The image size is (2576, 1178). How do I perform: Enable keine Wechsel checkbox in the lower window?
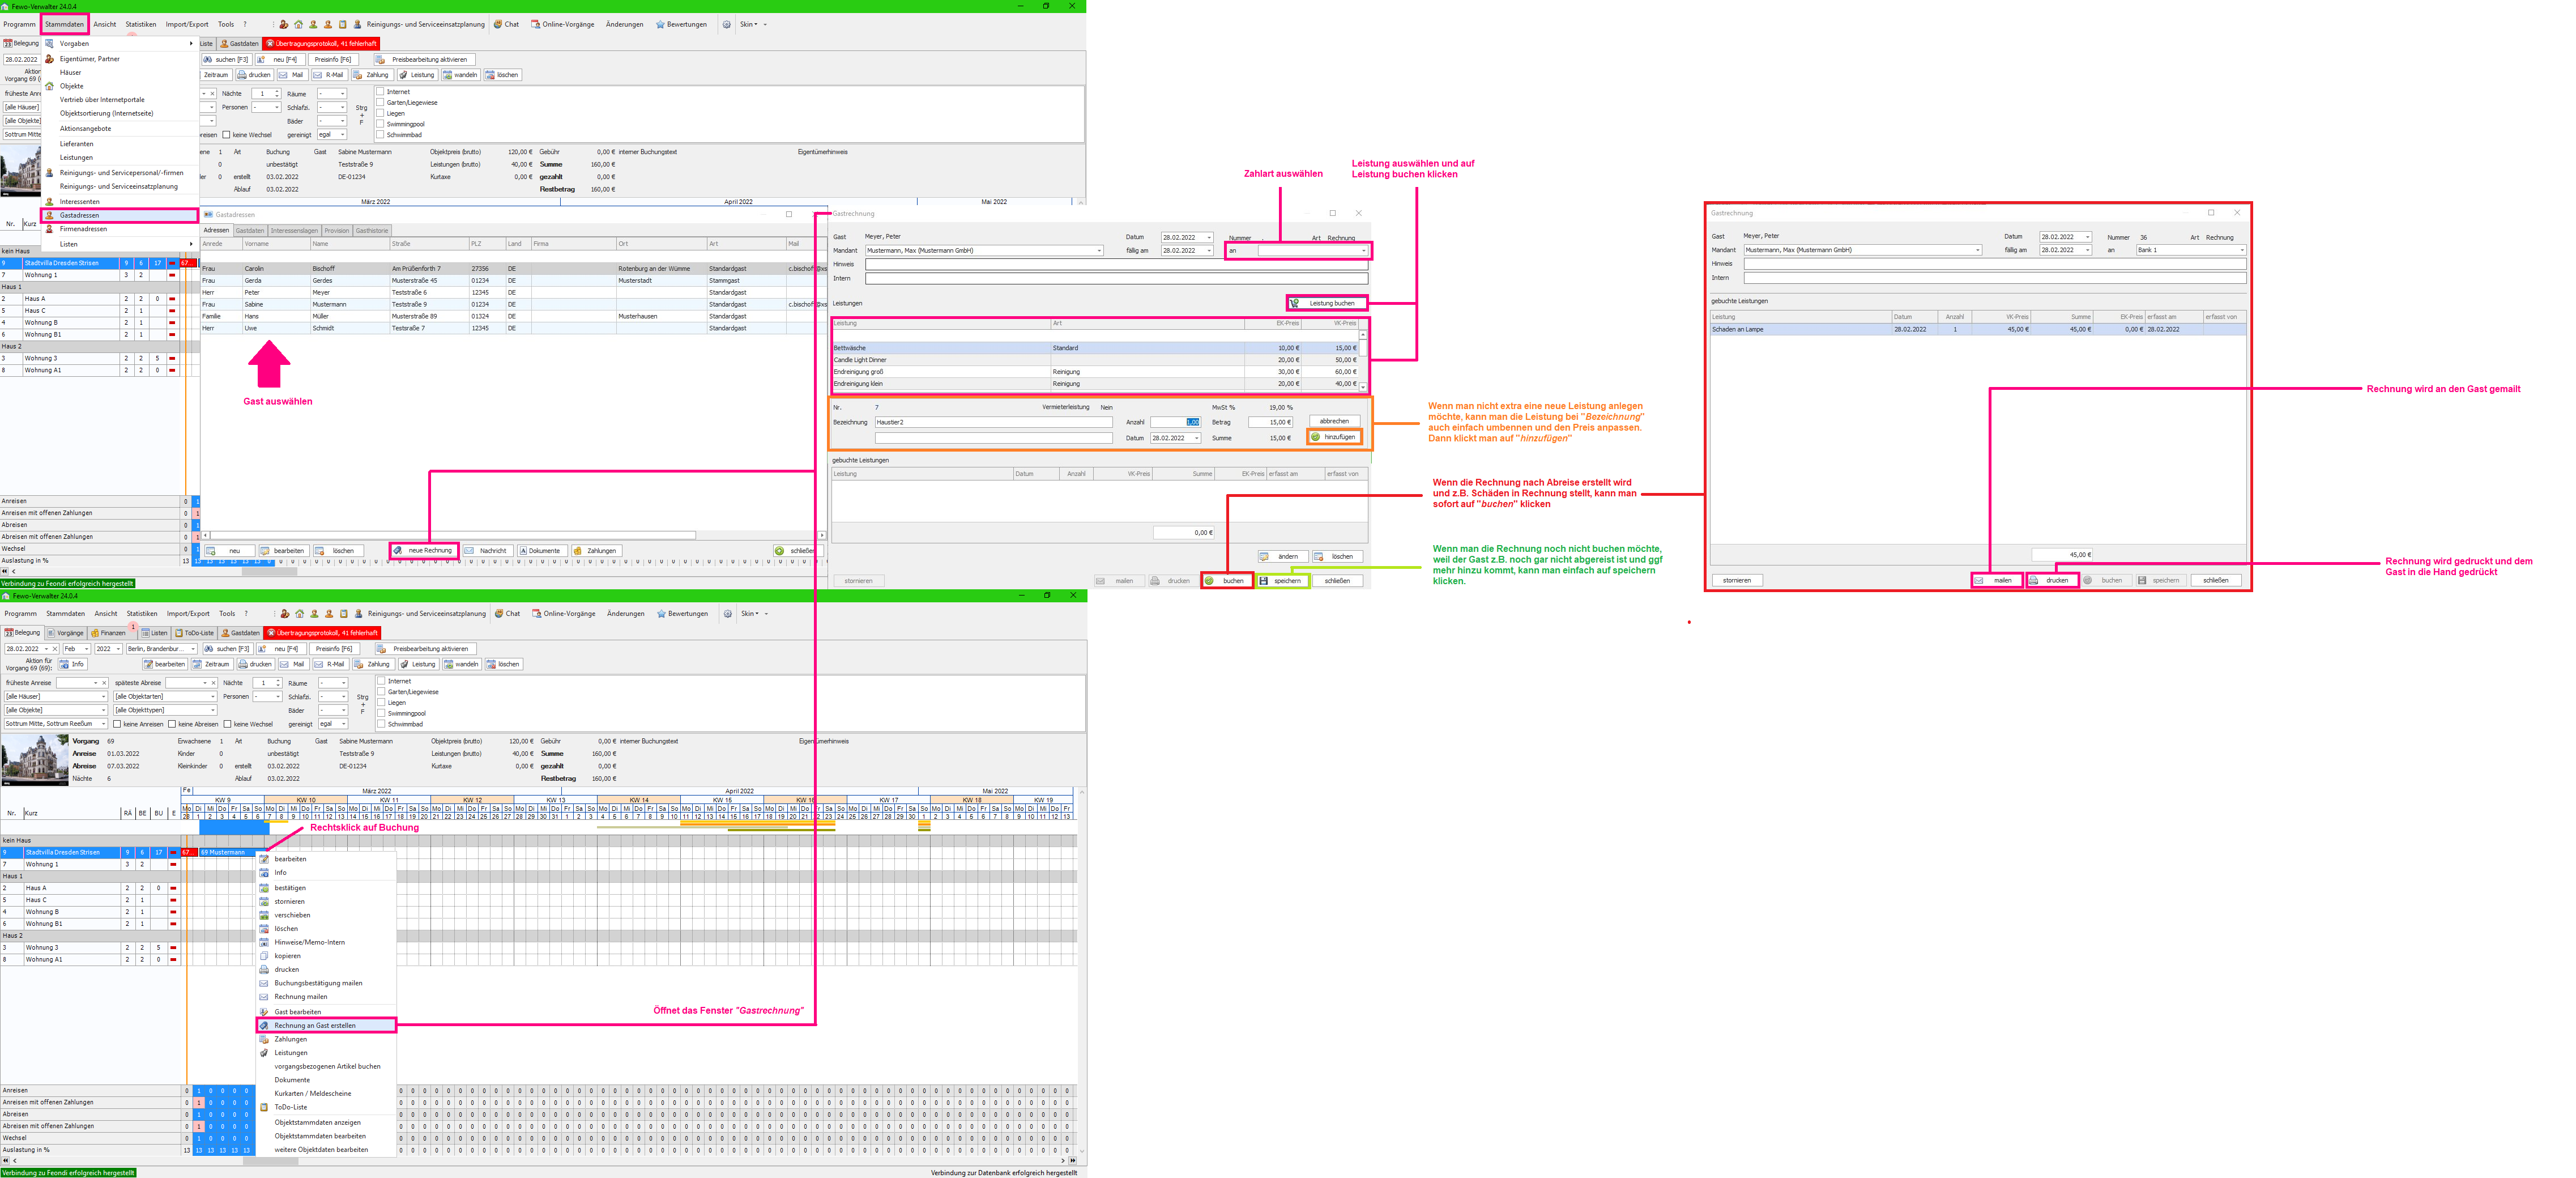227,724
